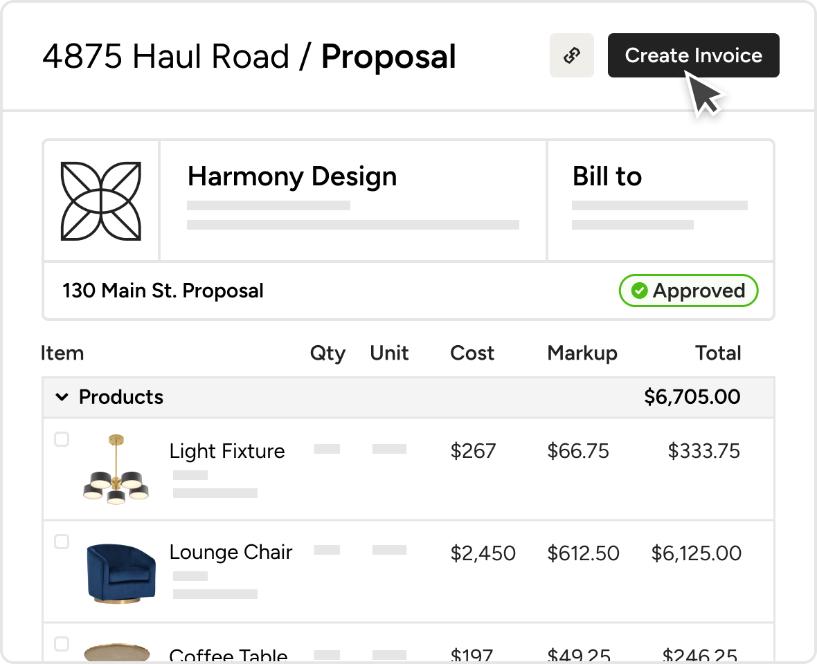Click the Proposal breadcrumb title
Viewport: 817px width, 664px height.
tap(388, 57)
